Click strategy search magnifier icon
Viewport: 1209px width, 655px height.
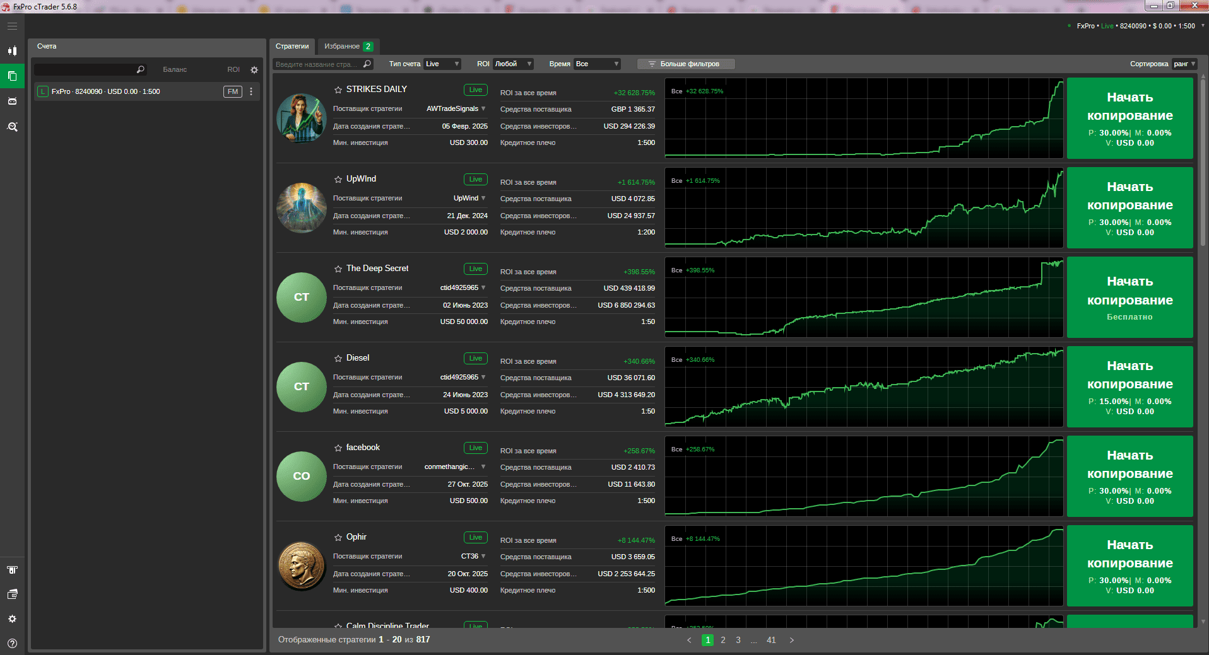(x=367, y=64)
